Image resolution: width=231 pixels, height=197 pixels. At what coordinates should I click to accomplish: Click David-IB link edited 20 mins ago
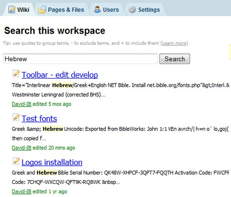(x=22, y=148)
